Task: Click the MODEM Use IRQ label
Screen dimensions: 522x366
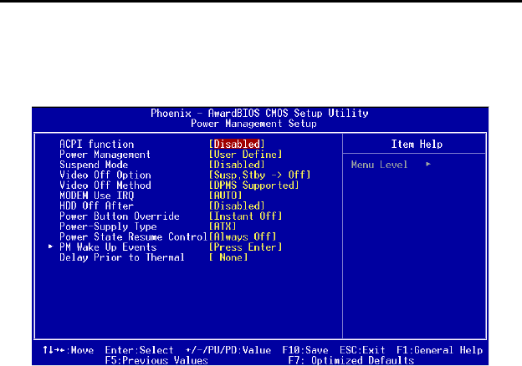Action: pyautogui.click(x=97, y=196)
